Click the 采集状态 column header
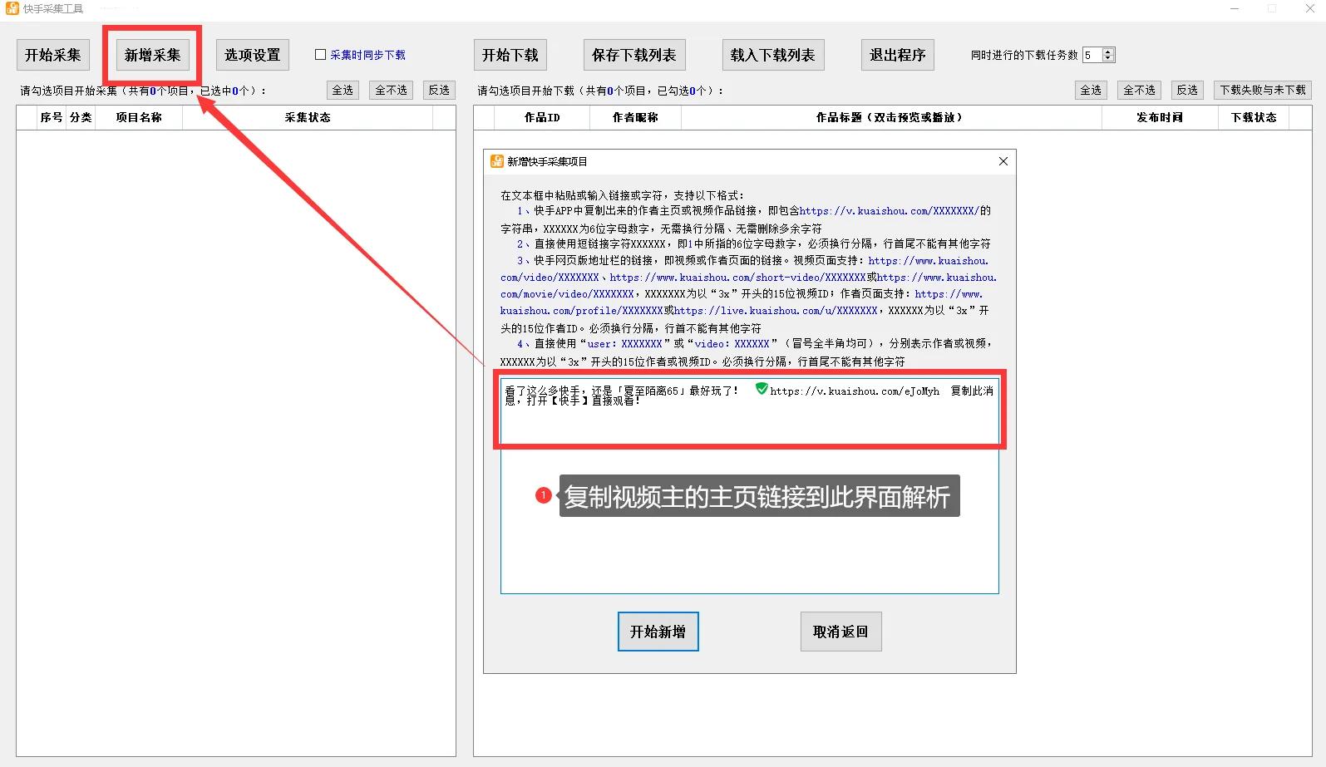 [308, 117]
